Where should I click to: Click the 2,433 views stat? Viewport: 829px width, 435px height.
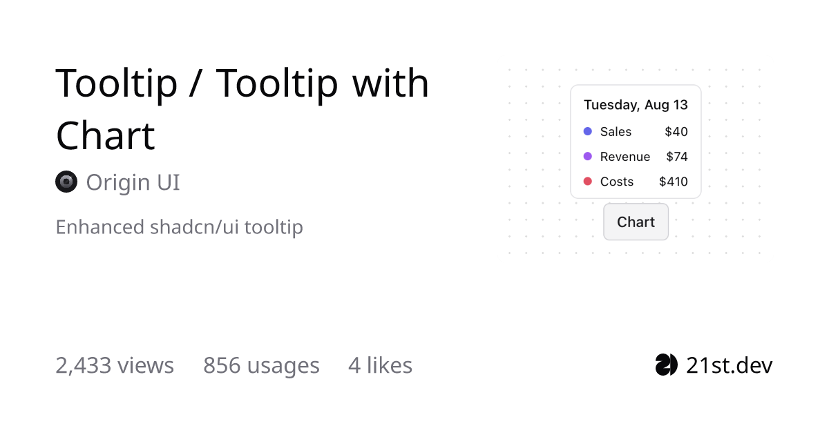click(115, 365)
